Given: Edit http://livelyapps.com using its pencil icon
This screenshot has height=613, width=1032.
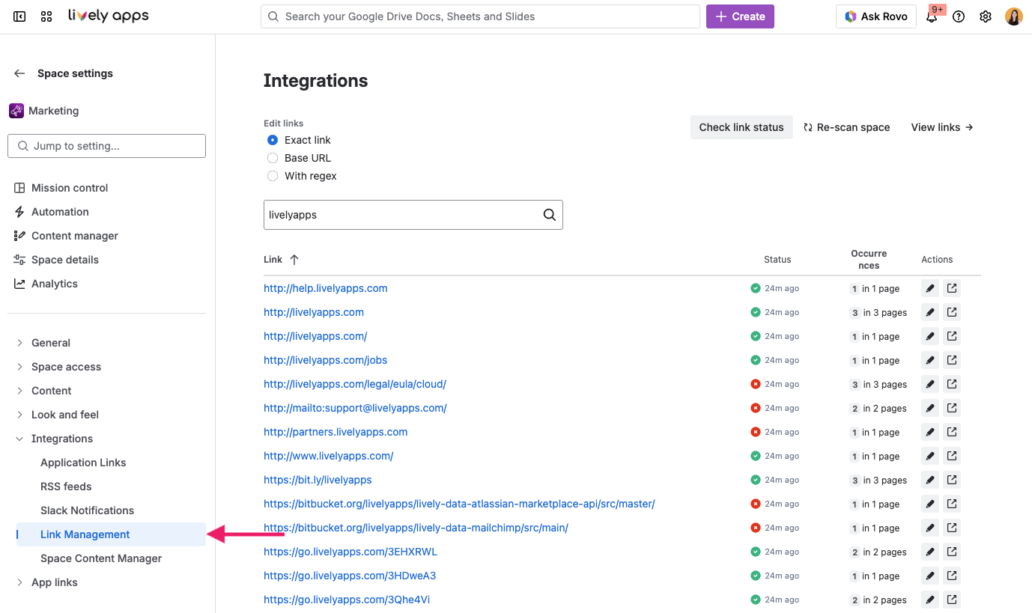Looking at the screenshot, I should click(930, 312).
